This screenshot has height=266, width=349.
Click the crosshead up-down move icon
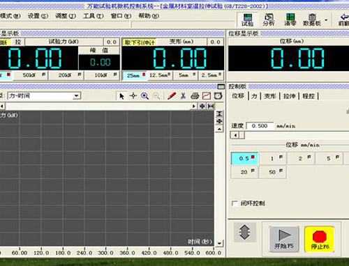tap(245, 232)
